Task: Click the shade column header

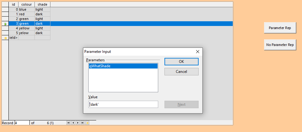Action: coord(42,4)
